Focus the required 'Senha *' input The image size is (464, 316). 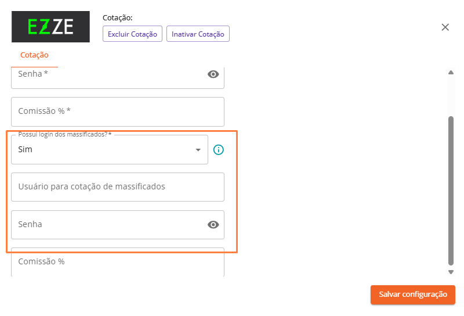pos(110,78)
